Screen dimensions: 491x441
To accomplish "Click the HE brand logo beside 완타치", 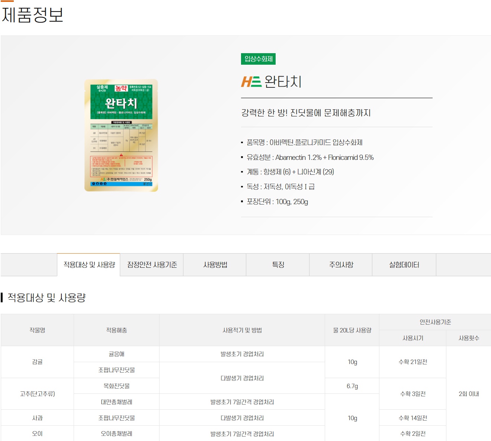I will pyautogui.click(x=251, y=81).
